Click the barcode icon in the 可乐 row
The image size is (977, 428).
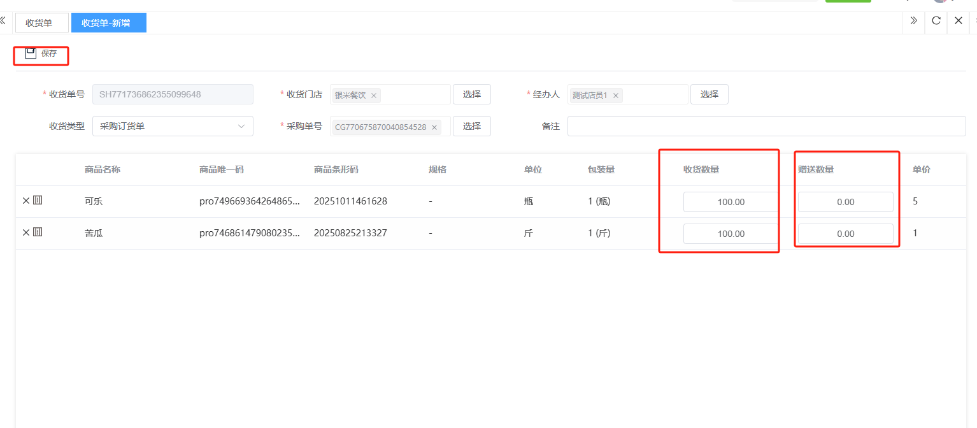click(x=38, y=201)
